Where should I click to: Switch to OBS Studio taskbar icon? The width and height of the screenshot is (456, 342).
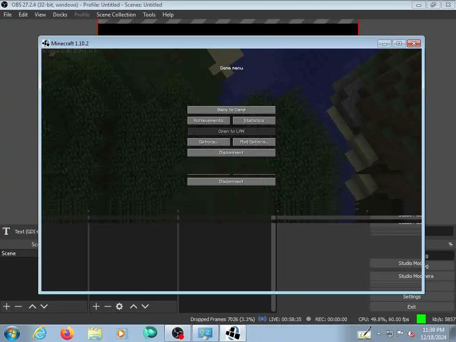(178, 333)
